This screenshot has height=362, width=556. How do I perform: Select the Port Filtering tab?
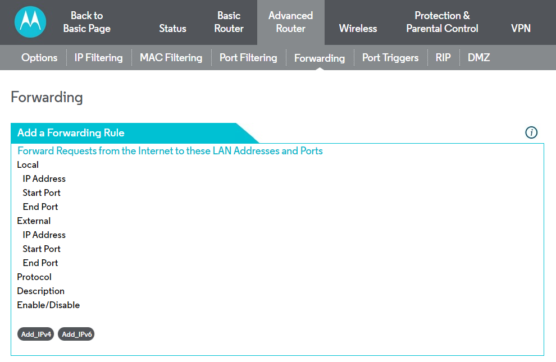pyautogui.click(x=248, y=58)
